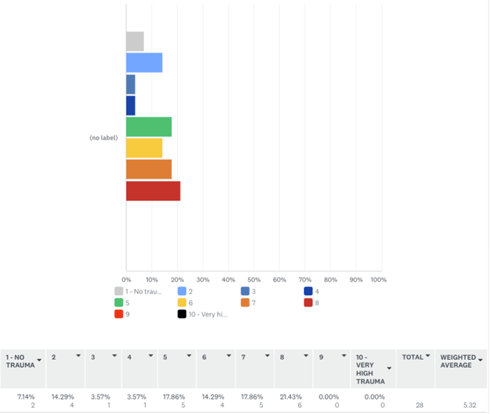Click the 100% x-axis tick label
This screenshot has width=492, height=414.
(379, 279)
